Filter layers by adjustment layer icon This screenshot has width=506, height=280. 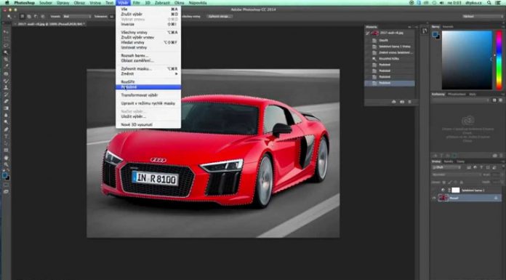(x=475, y=167)
